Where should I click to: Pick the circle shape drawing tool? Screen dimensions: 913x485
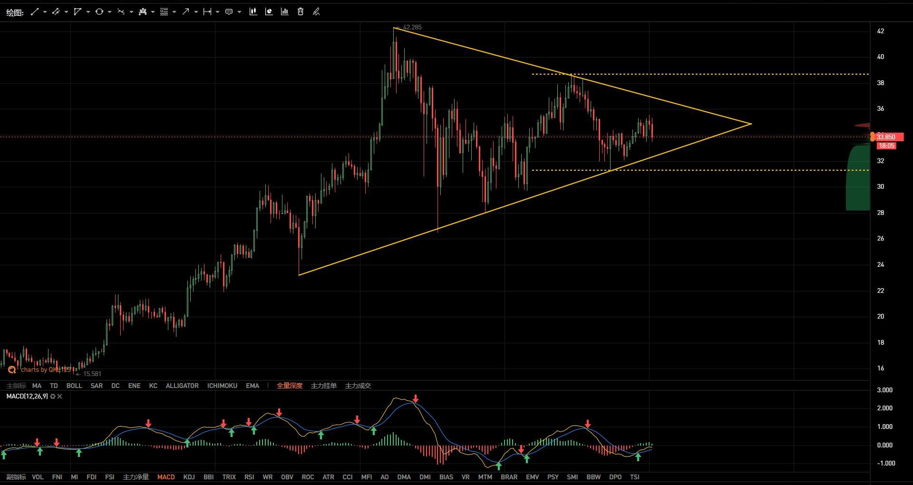(x=99, y=12)
